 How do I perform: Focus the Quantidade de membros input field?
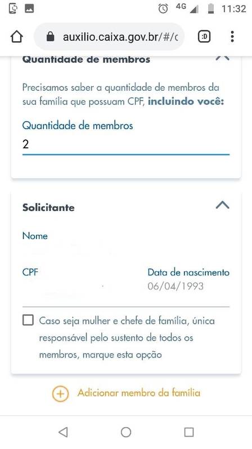coord(125,144)
